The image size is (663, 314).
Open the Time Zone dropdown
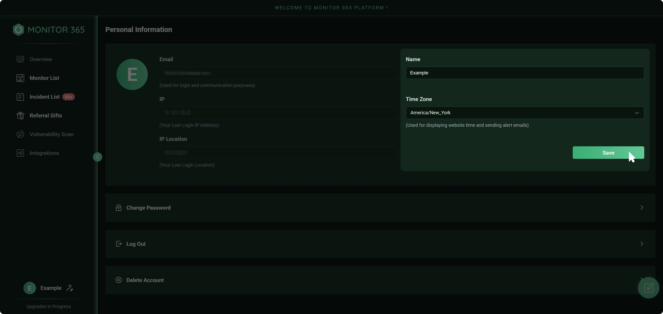(x=524, y=113)
